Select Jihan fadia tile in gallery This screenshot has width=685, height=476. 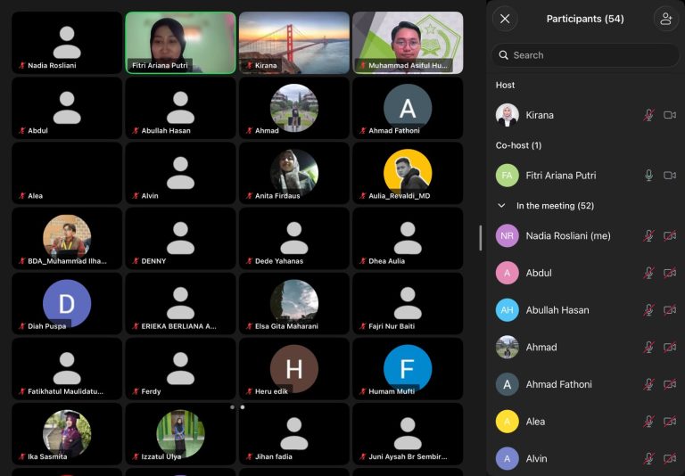coord(294,434)
